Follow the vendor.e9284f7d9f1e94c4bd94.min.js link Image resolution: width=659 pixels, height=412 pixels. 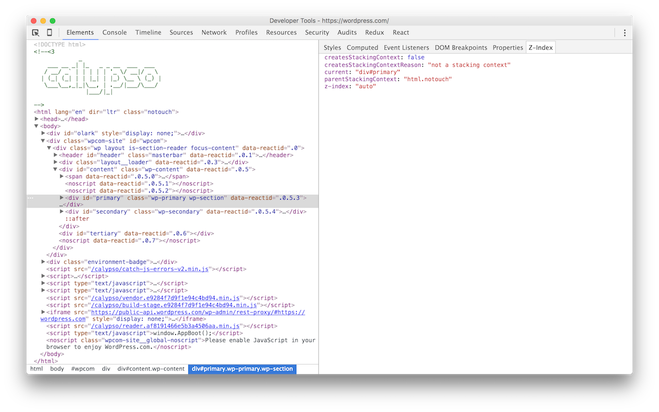point(165,298)
